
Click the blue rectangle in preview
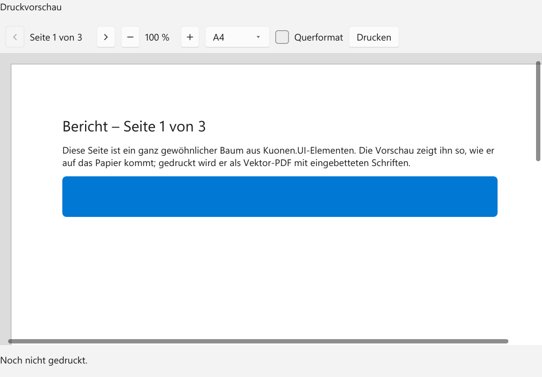point(280,196)
